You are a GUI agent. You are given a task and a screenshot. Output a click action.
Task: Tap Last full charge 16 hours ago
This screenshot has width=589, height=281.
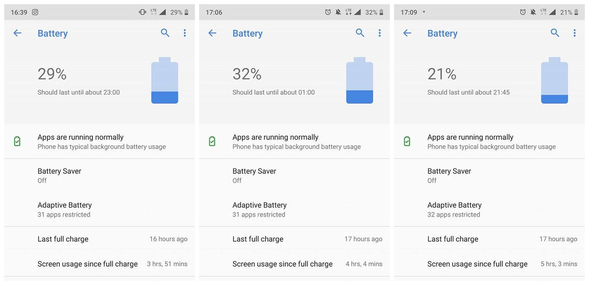[x=100, y=239]
